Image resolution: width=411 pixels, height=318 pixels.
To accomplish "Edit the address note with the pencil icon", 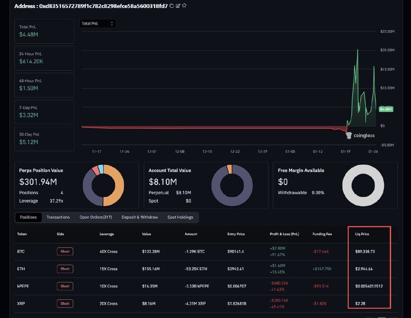I will [x=178, y=6].
